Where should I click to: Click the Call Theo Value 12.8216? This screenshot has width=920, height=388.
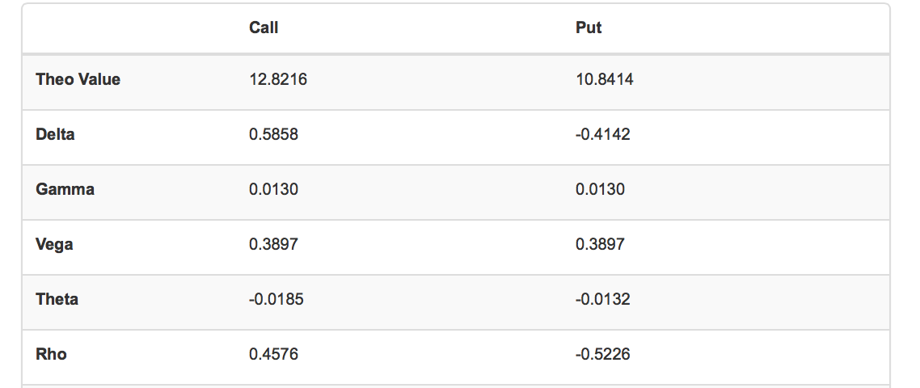278,79
